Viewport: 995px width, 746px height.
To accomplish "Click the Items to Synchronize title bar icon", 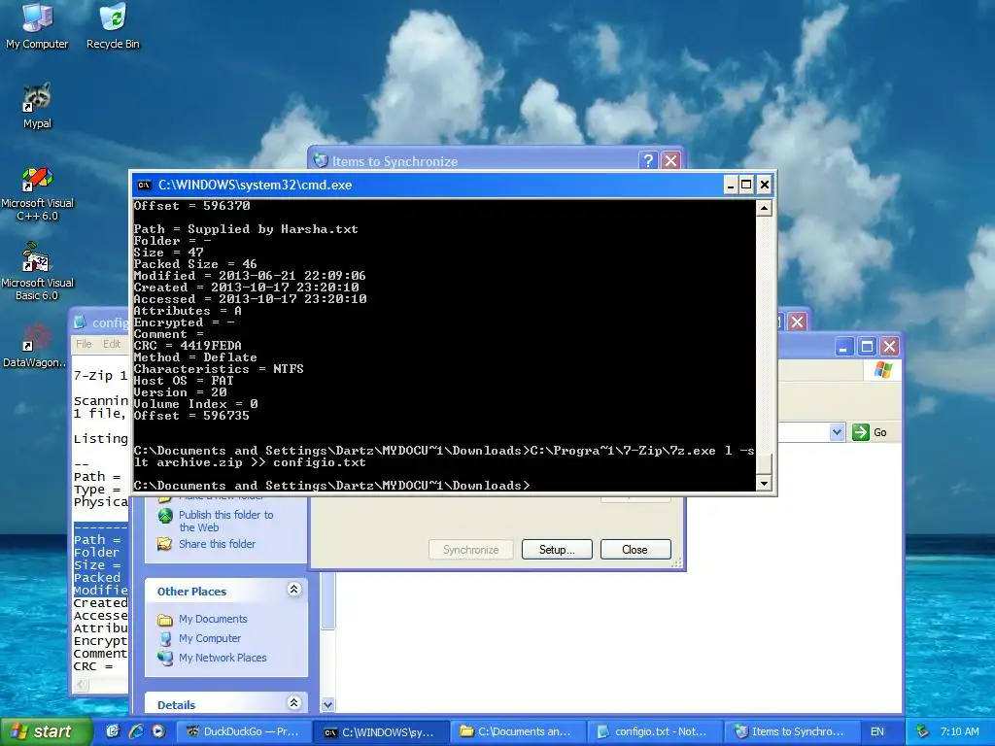I will 321,160.
